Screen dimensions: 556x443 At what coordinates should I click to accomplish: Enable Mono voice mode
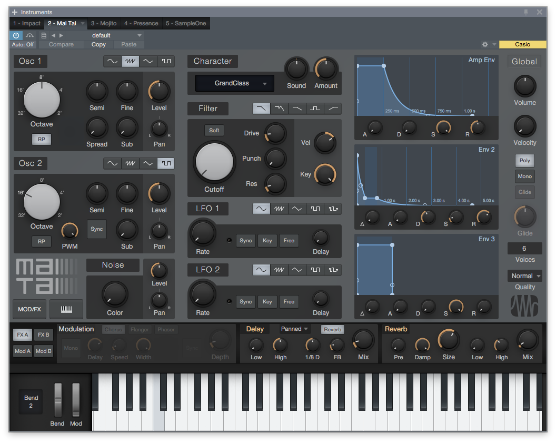(524, 176)
